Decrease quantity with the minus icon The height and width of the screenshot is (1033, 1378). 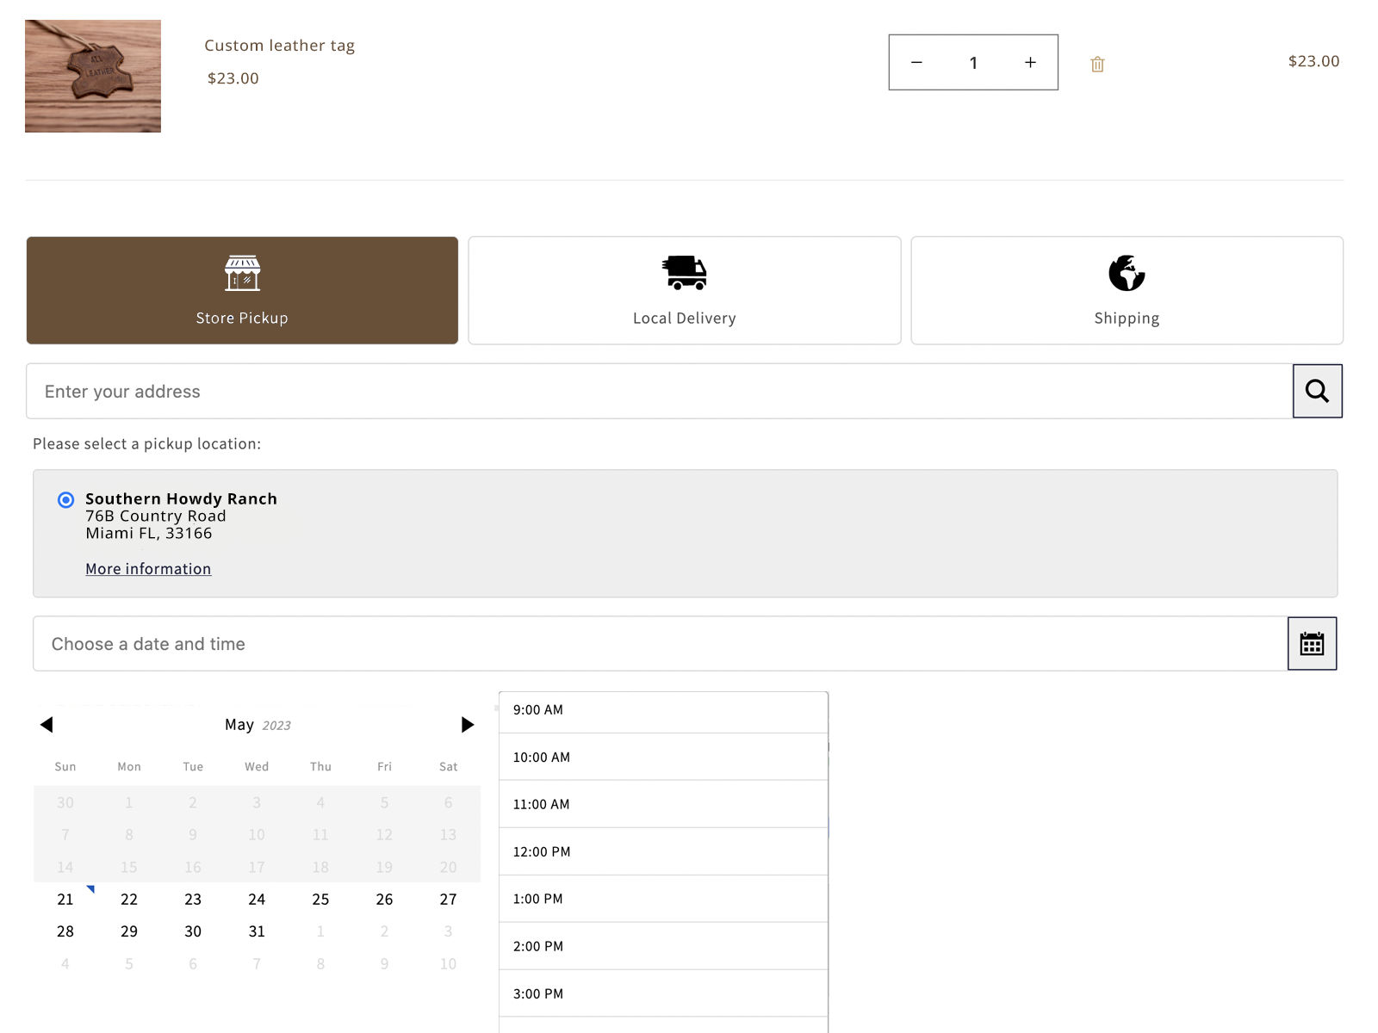coord(916,63)
